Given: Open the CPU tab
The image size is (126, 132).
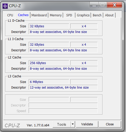Looking at the screenshot, I should click(x=10, y=15).
